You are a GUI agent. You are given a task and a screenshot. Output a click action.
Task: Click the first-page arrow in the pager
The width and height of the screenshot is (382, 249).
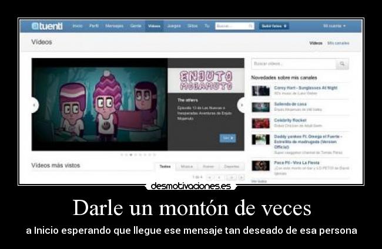pyautogui.click(x=209, y=178)
